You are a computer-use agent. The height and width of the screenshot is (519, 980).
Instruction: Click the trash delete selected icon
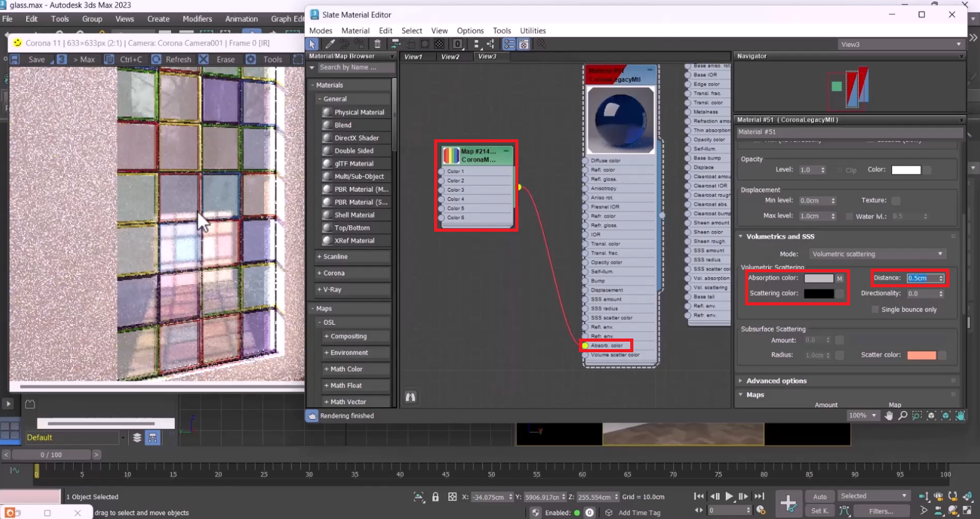(x=377, y=44)
